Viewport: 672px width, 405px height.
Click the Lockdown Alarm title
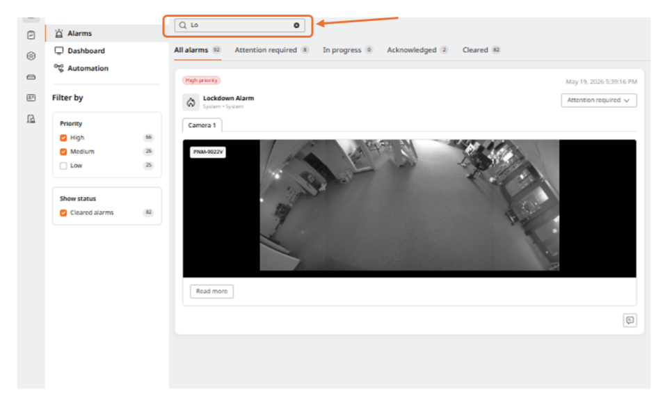tap(228, 98)
